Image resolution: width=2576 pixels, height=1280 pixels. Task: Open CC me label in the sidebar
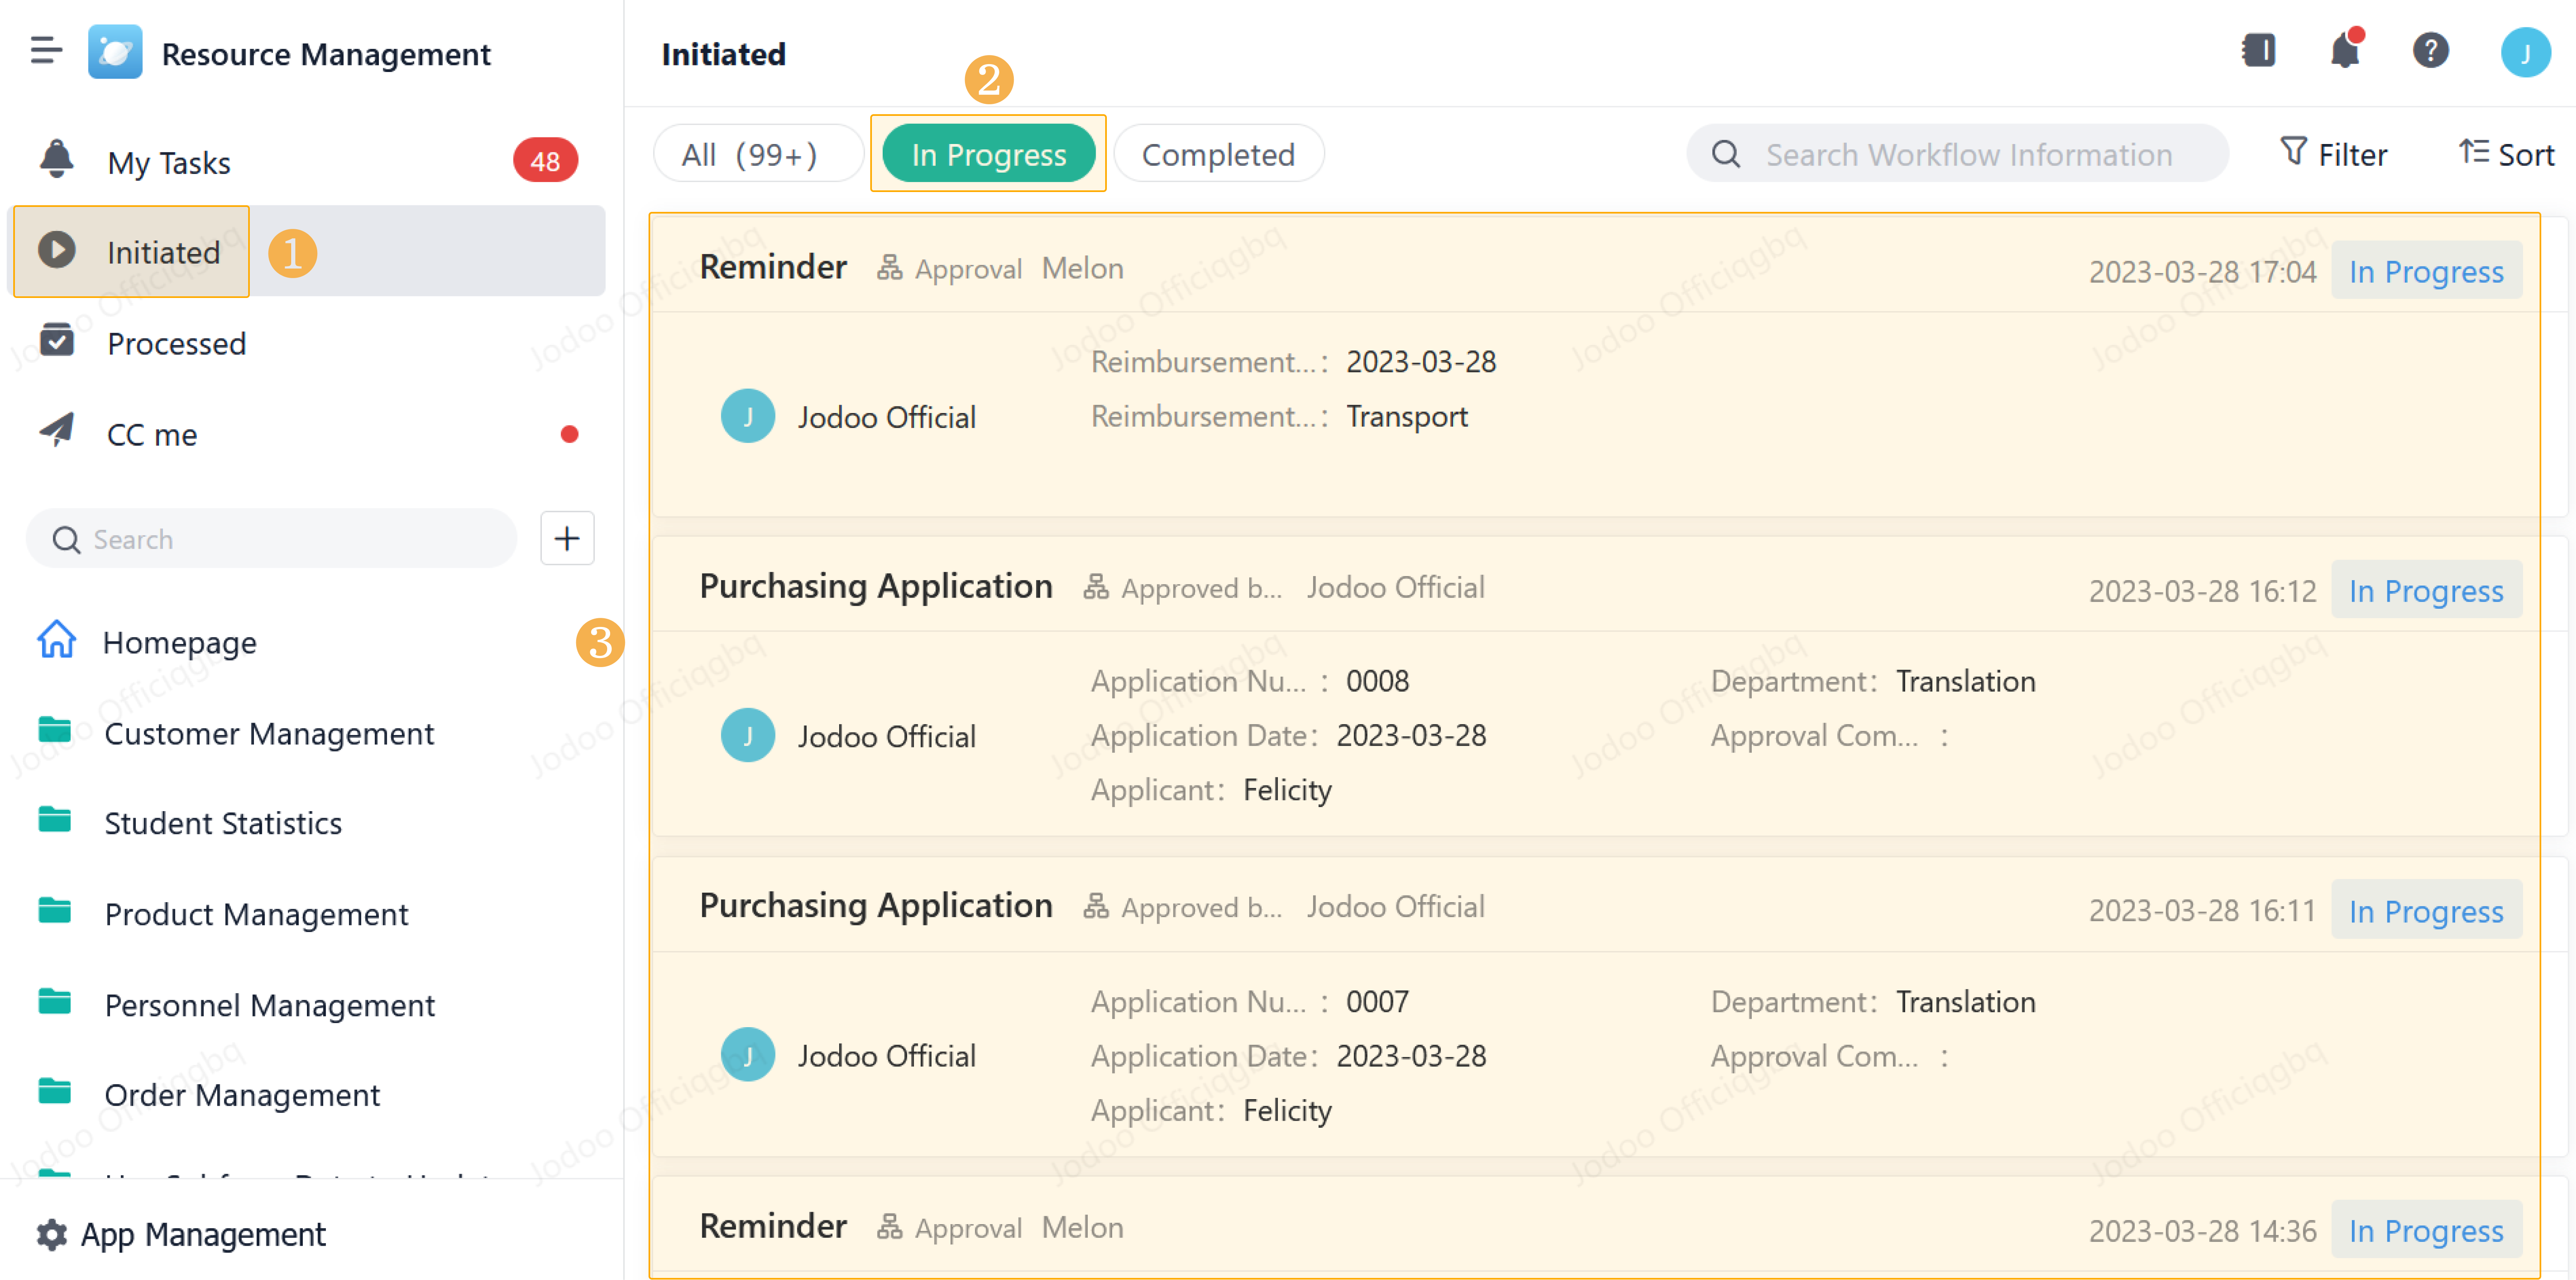tap(152, 435)
